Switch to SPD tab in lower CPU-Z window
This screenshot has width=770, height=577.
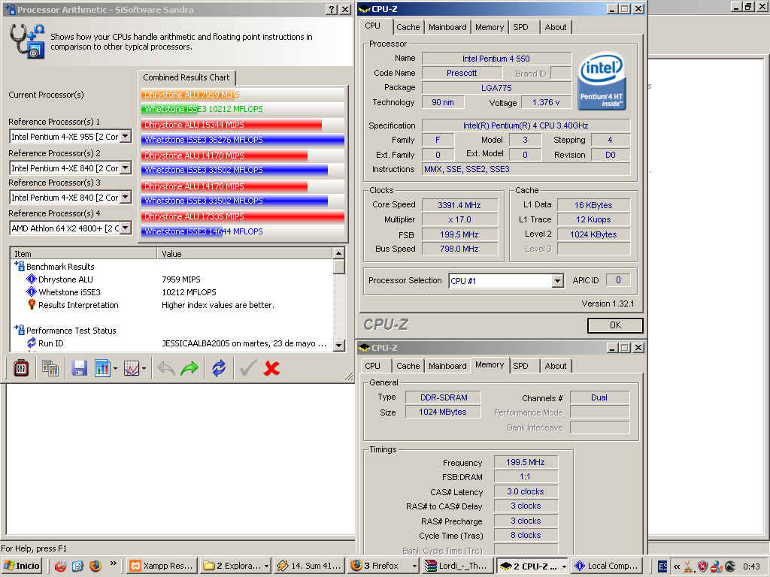pos(520,366)
